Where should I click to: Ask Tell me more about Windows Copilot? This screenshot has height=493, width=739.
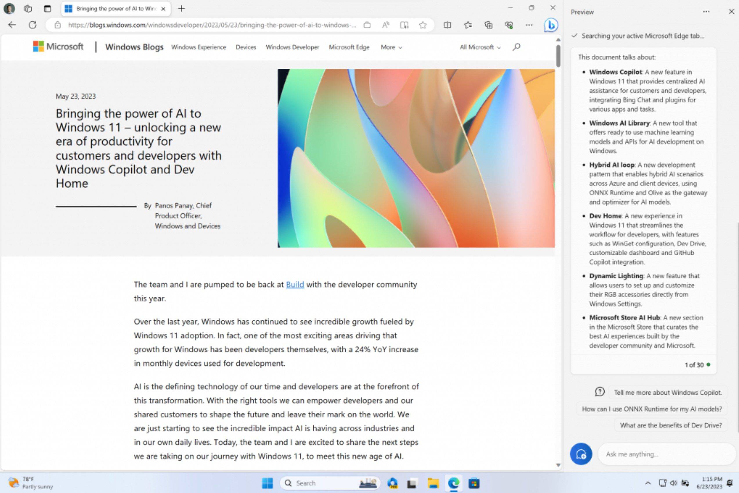tap(668, 392)
